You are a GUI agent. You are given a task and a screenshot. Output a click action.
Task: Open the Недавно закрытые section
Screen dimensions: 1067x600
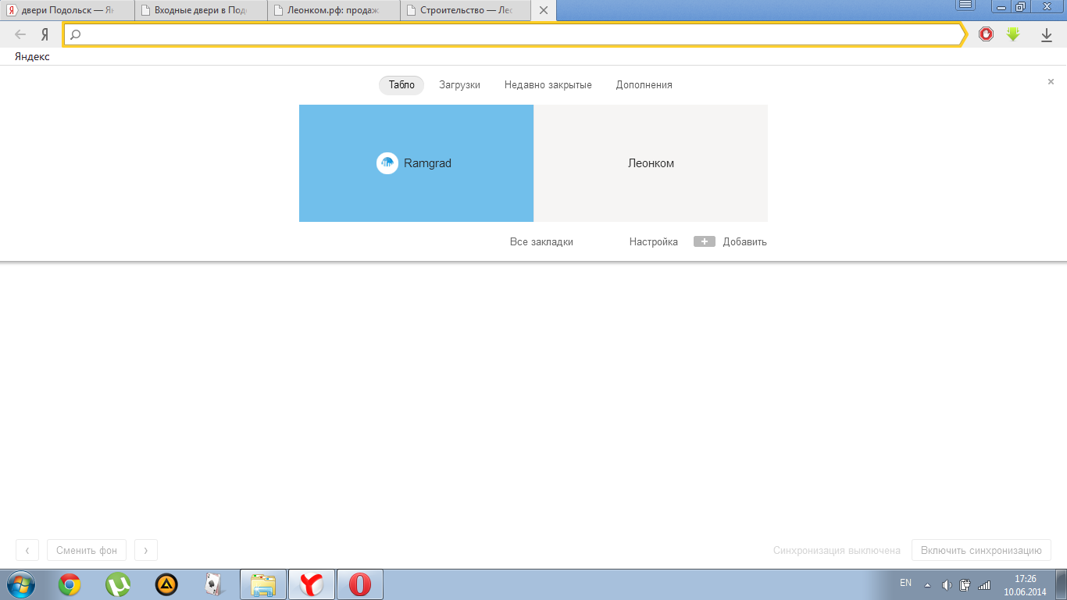coord(548,85)
